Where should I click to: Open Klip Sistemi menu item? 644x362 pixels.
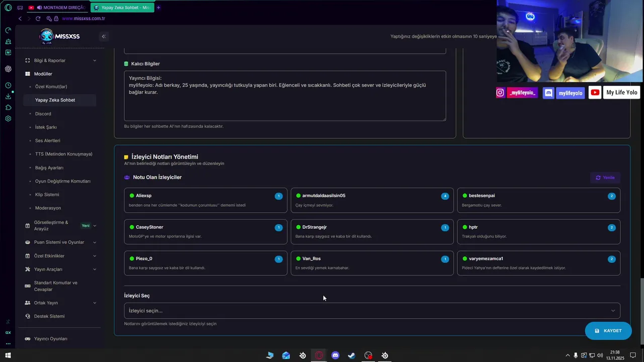coord(47,195)
